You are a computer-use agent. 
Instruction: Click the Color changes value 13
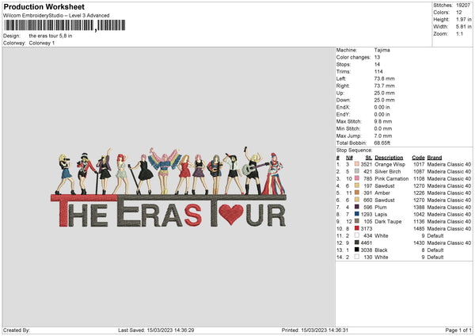click(377, 57)
